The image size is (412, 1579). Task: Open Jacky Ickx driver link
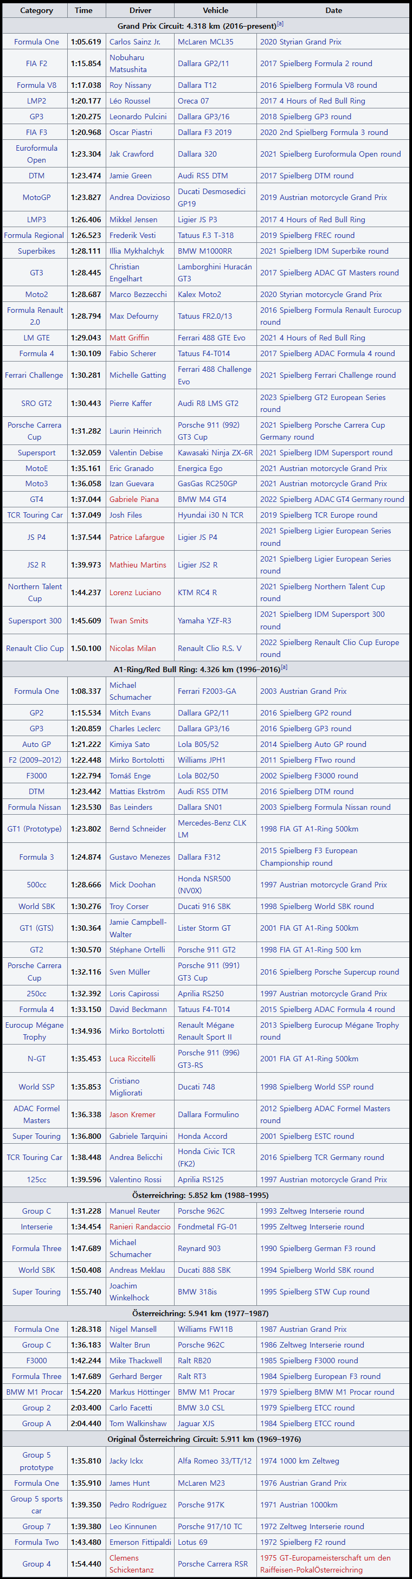(127, 1461)
